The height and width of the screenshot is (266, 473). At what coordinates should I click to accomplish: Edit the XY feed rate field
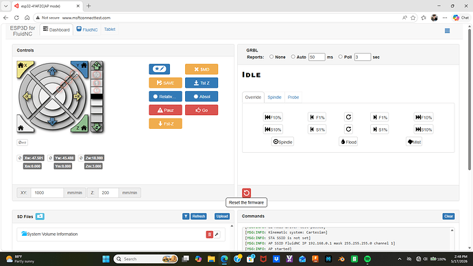[x=47, y=193]
